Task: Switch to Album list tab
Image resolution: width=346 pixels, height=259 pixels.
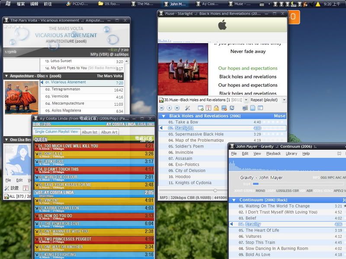Action: (90, 132)
